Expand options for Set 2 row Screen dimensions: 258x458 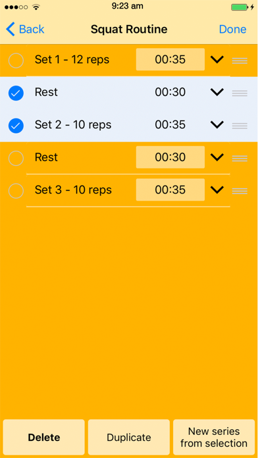coord(217,125)
